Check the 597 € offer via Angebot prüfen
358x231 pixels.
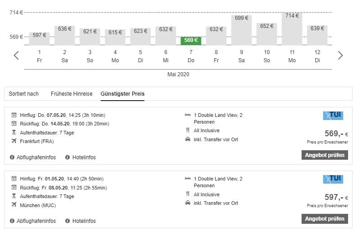coord(325,219)
